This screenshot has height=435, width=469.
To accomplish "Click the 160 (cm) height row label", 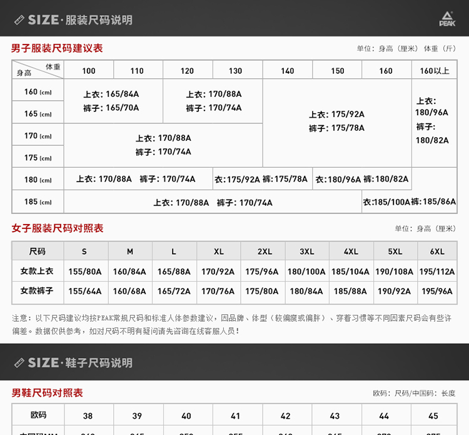I will [x=38, y=92].
